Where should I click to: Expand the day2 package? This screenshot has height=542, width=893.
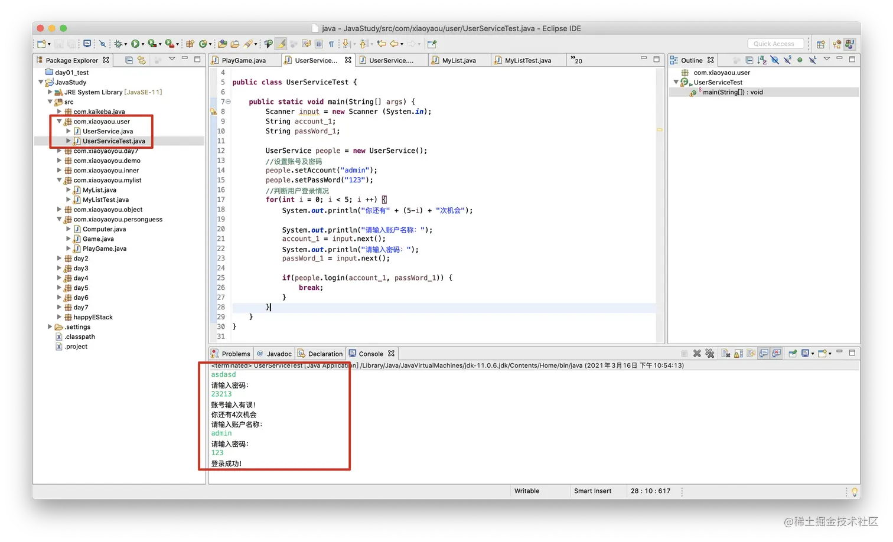coord(59,259)
